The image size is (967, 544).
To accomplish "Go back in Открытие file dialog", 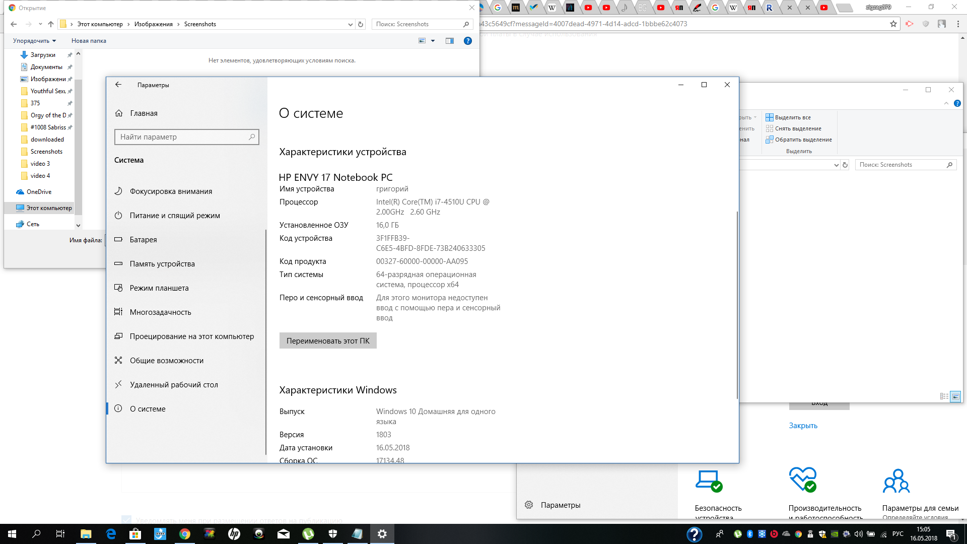I will [14, 24].
